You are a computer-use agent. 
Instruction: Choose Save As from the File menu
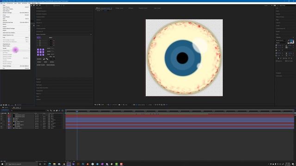[15, 20]
